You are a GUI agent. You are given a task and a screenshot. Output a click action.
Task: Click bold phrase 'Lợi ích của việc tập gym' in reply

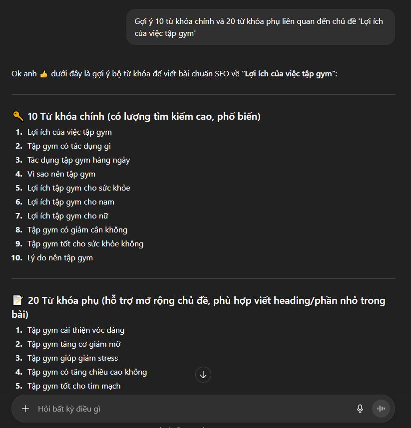click(x=288, y=74)
